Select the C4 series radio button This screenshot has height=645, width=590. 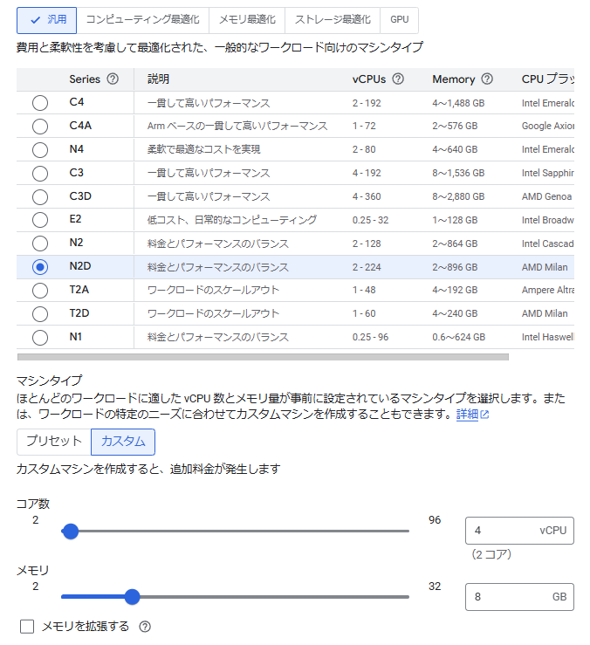[40, 103]
